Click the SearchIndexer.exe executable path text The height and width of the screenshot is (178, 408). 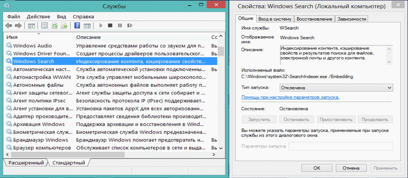297,77
